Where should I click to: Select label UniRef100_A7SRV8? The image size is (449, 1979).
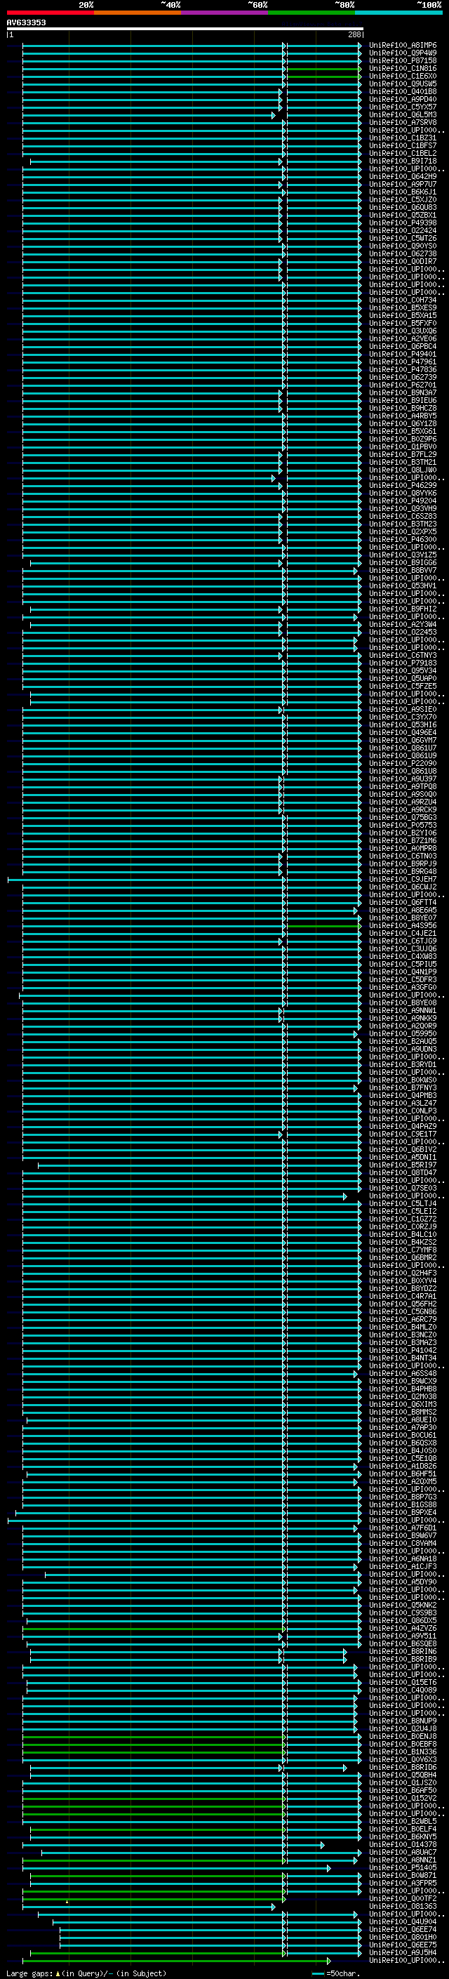(403, 122)
